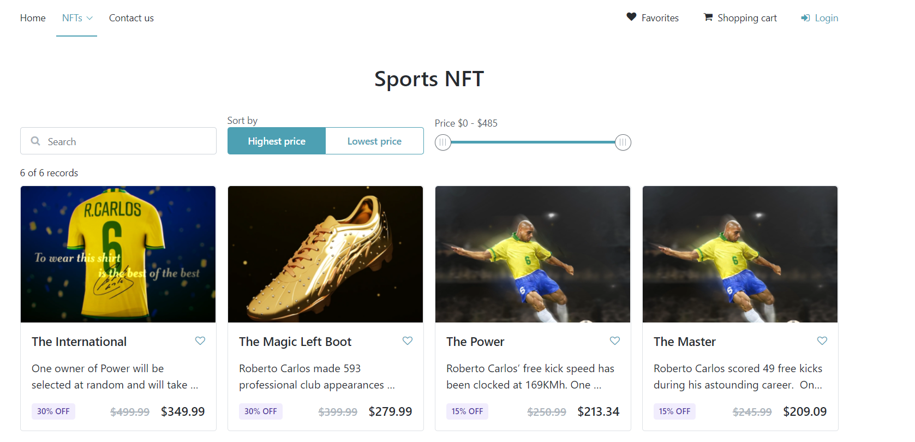Viewport: 915px width, 442px height.
Task: Open the golden boot image
Action: 326,254
